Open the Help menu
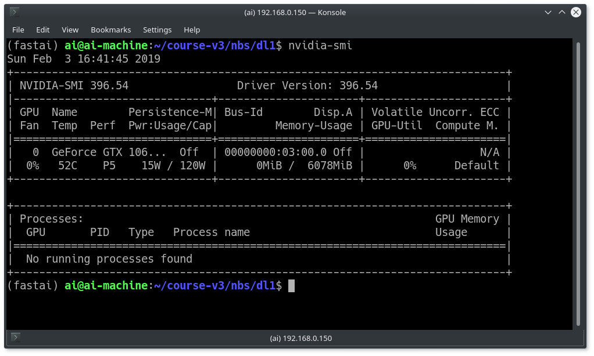Image resolution: width=594 pixels, height=356 pixels. 192,30
